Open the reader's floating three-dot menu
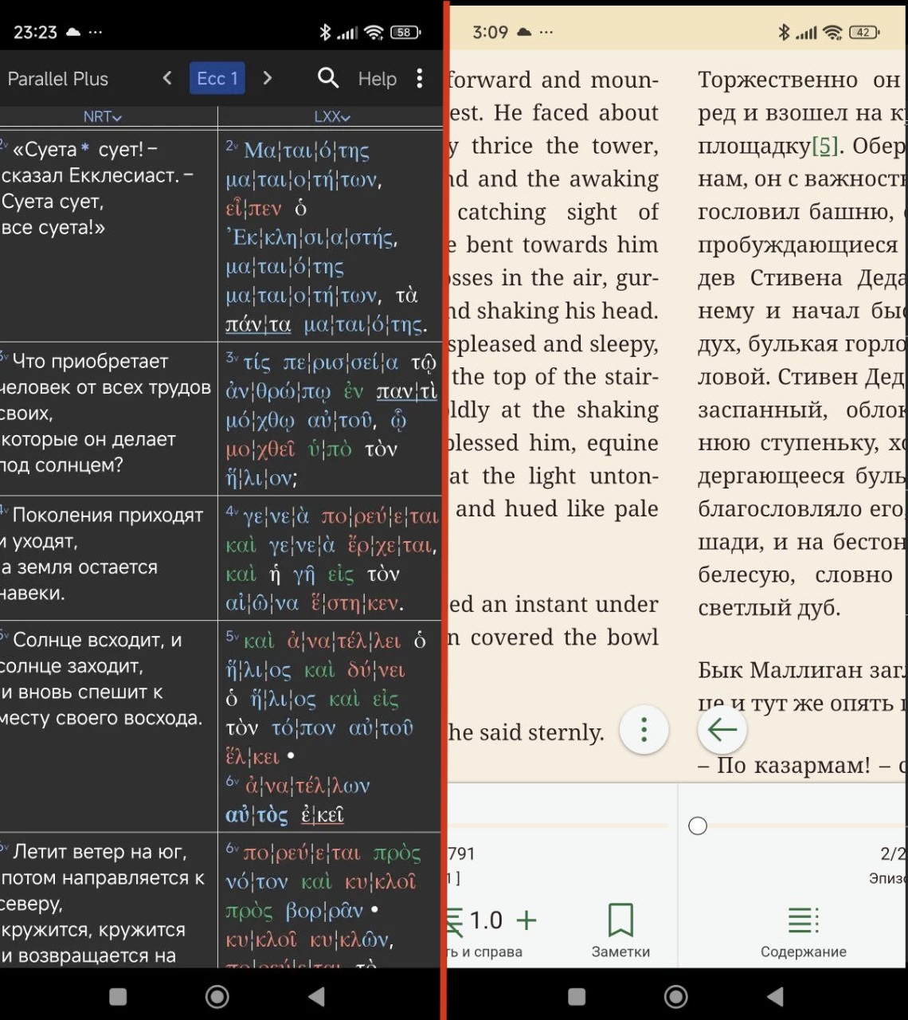 click(644, 730)
